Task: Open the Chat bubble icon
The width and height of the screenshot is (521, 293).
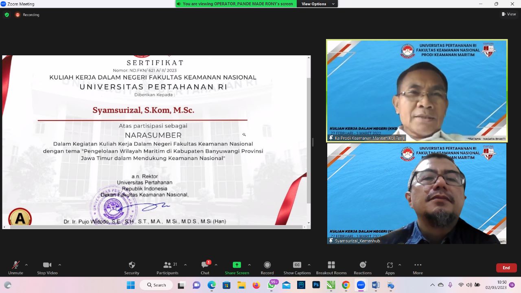Action: pyautogui.click(x=205, y=265)
